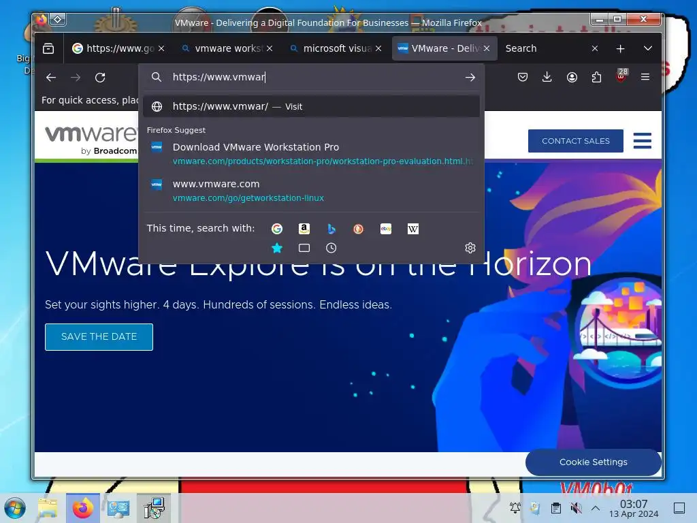The image size is (697, 523).
Task: Open computer settings taskbar icon
Action: (x=118, y=508)
